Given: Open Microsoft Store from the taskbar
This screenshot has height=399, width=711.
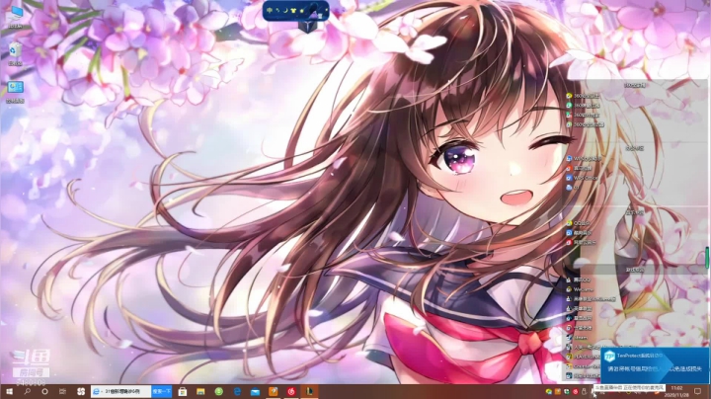Looking at the screenshot, I should tap(183, 391).
